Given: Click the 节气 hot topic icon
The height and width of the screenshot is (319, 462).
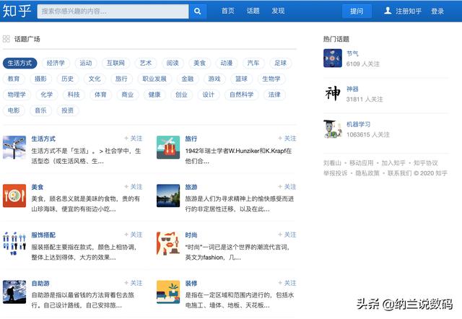Looking at the screenshot, I should (333, 58).
